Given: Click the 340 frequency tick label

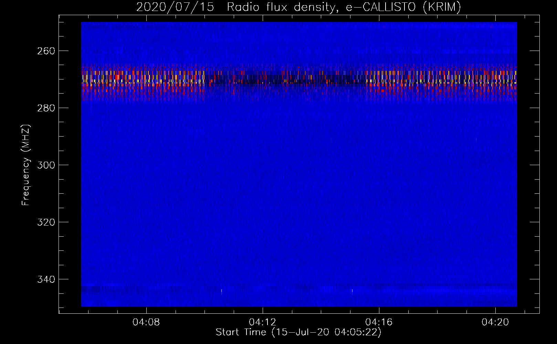Looking at the screenshot, I should 46,279.
